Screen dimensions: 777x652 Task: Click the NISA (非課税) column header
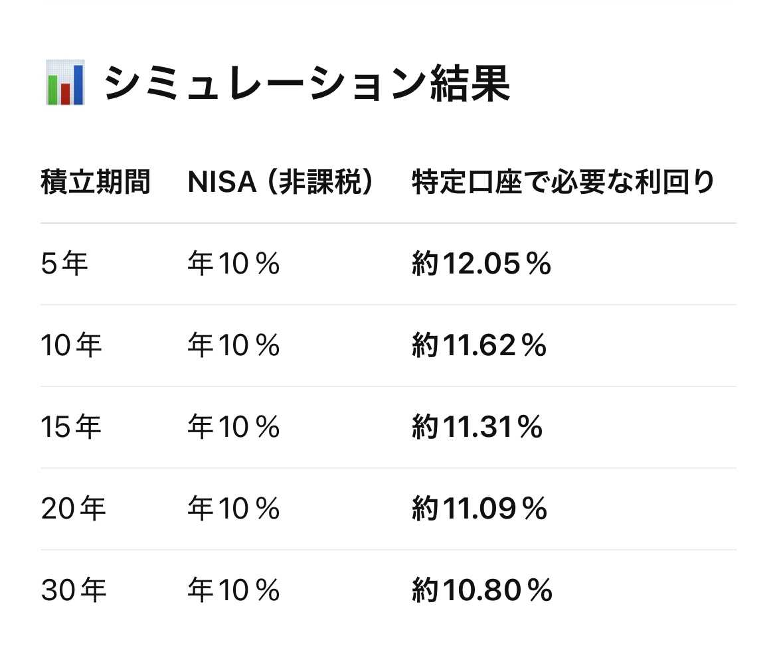pos(280,183)
